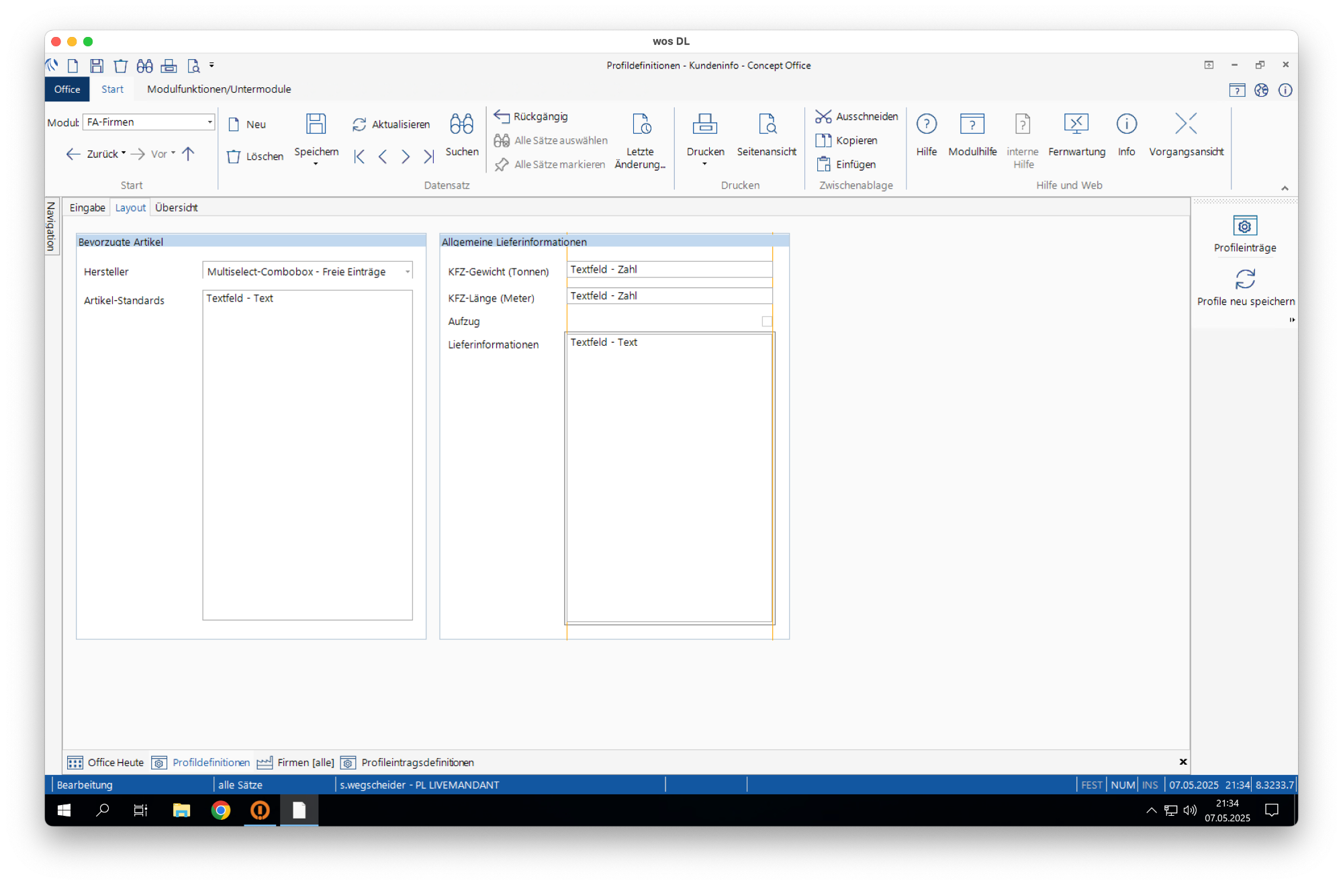
Task: Close the current bottom document tab
Action: click(1183, 761)
